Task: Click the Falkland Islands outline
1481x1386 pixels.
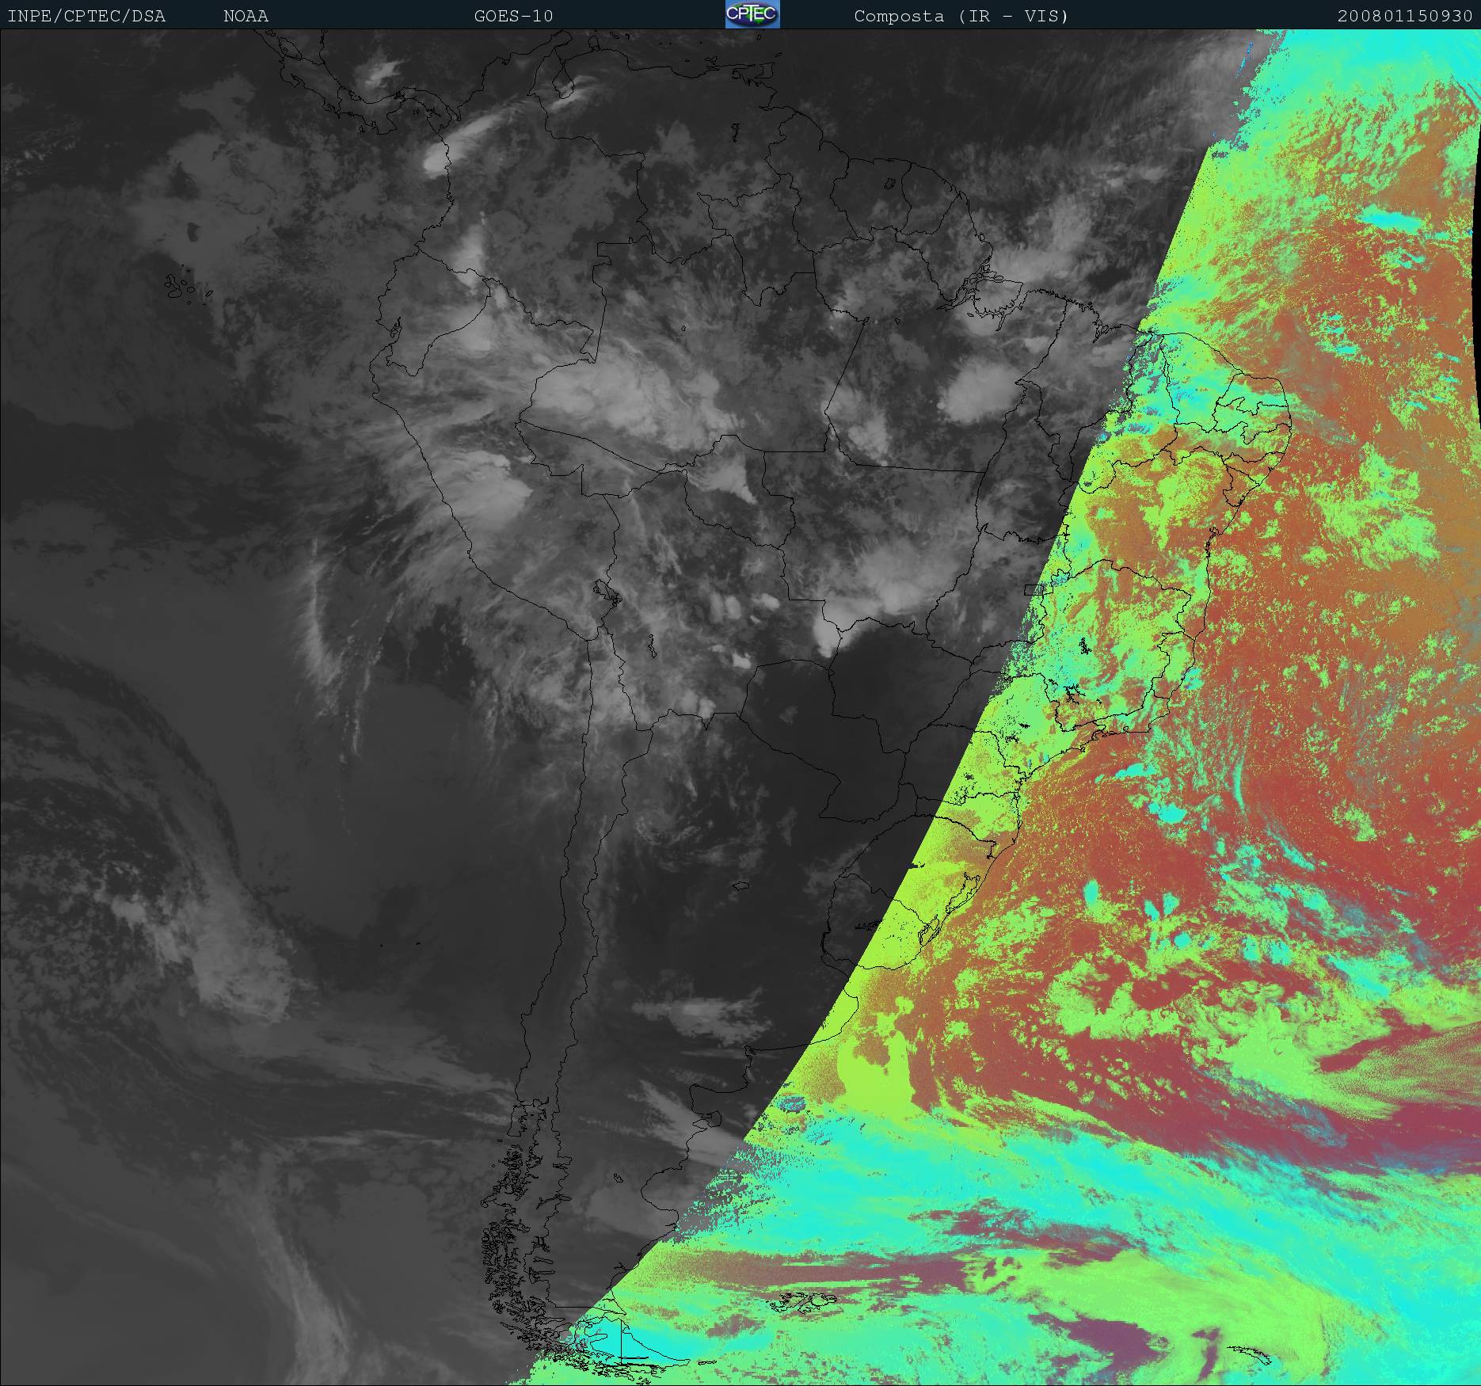Action: tap(804, 1297)
